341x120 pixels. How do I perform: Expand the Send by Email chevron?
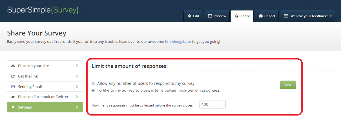click(x=77, y=87)
